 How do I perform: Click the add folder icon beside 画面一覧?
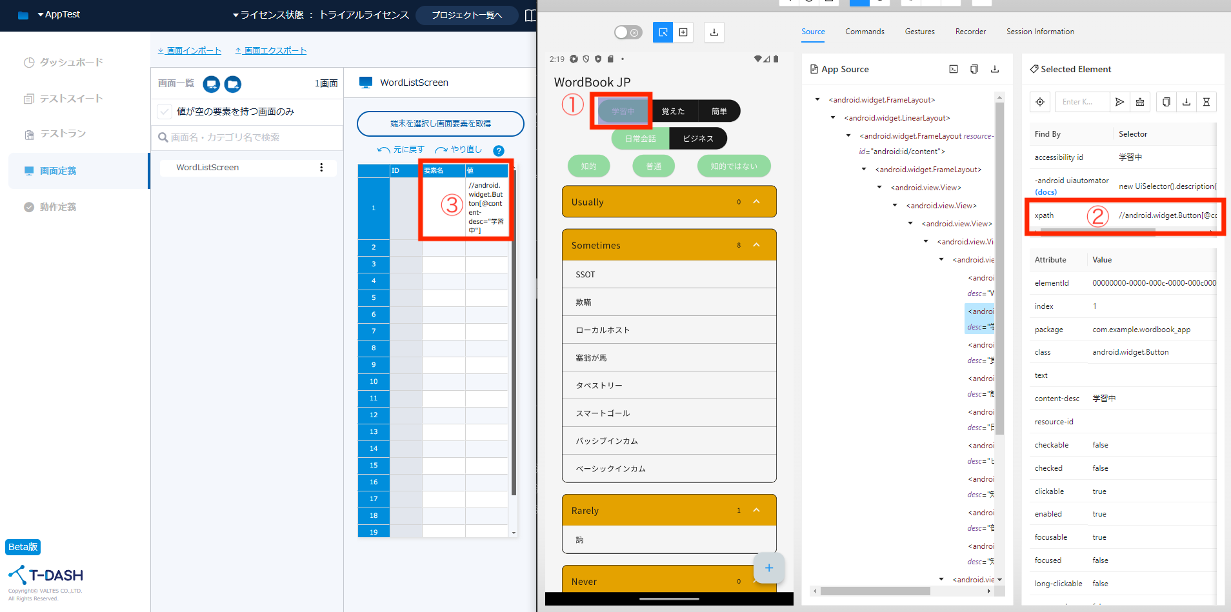coord(233,84)
